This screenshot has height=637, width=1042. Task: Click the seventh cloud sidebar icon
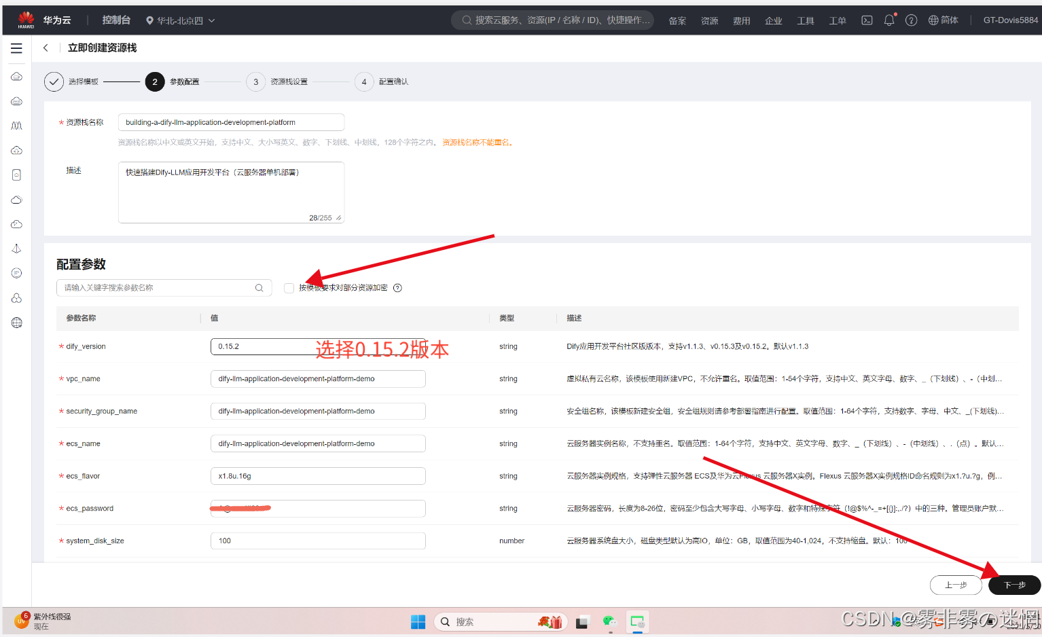pos(17,224)
